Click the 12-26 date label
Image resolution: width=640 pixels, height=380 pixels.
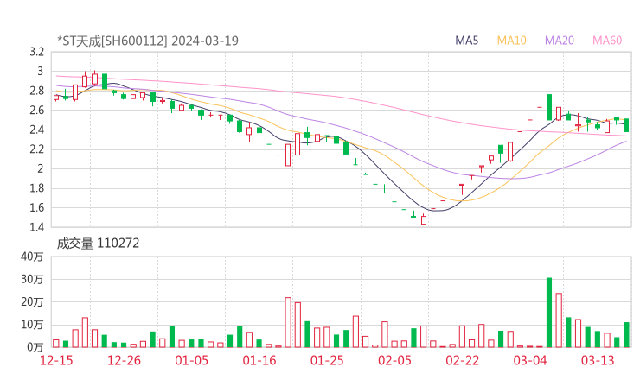point(124,360)
